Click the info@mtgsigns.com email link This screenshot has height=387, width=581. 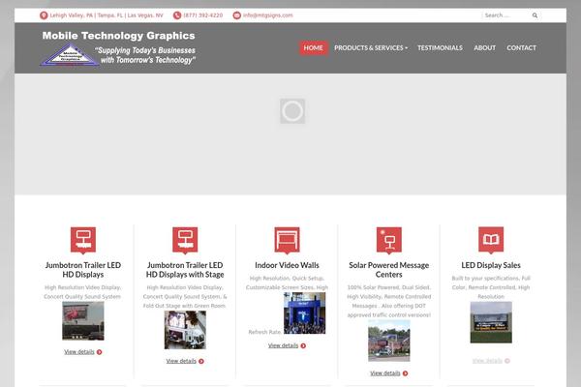[268, 15]
